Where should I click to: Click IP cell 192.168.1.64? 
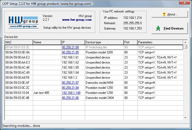pyautogui.click(x=70, y=73)
